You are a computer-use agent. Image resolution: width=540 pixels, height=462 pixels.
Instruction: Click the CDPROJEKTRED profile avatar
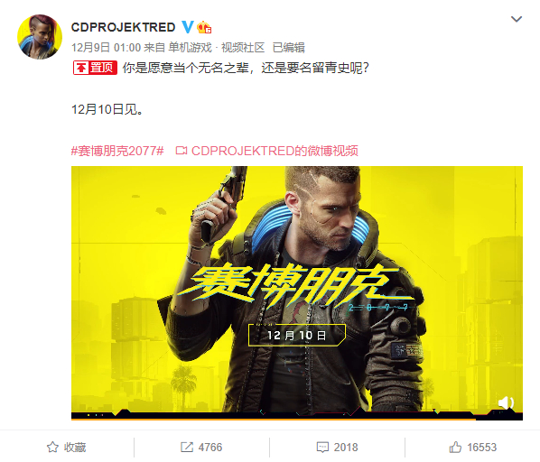(40, 37)
